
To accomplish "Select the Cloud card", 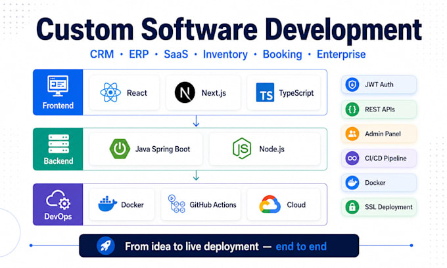I will (284, 204).
